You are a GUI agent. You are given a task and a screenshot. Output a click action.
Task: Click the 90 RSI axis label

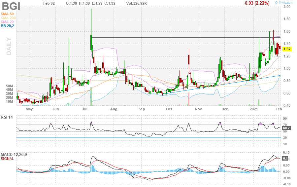click(285, 119)
